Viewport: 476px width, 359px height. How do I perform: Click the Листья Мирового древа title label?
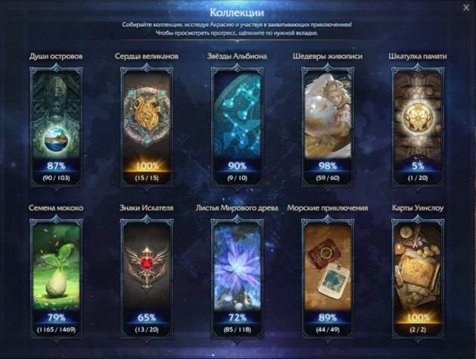point(237,208)
